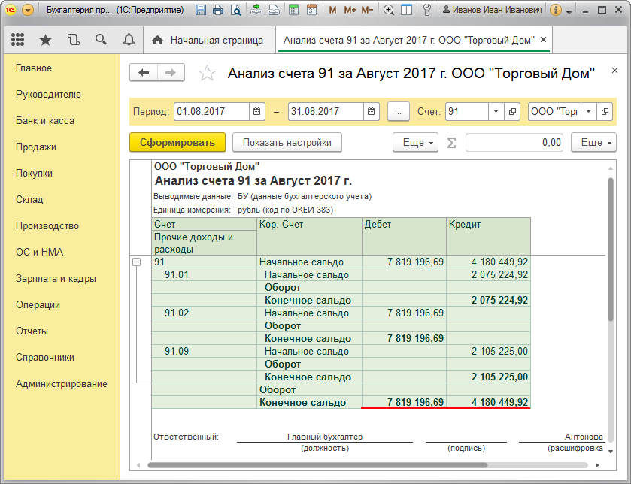Open Зарплата и кадры section
Viewport: 631px width, 484px height.
tap(56, 279)
